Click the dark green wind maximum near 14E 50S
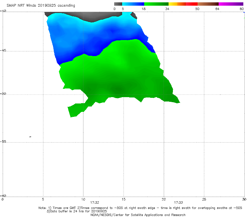 [118, 89]
